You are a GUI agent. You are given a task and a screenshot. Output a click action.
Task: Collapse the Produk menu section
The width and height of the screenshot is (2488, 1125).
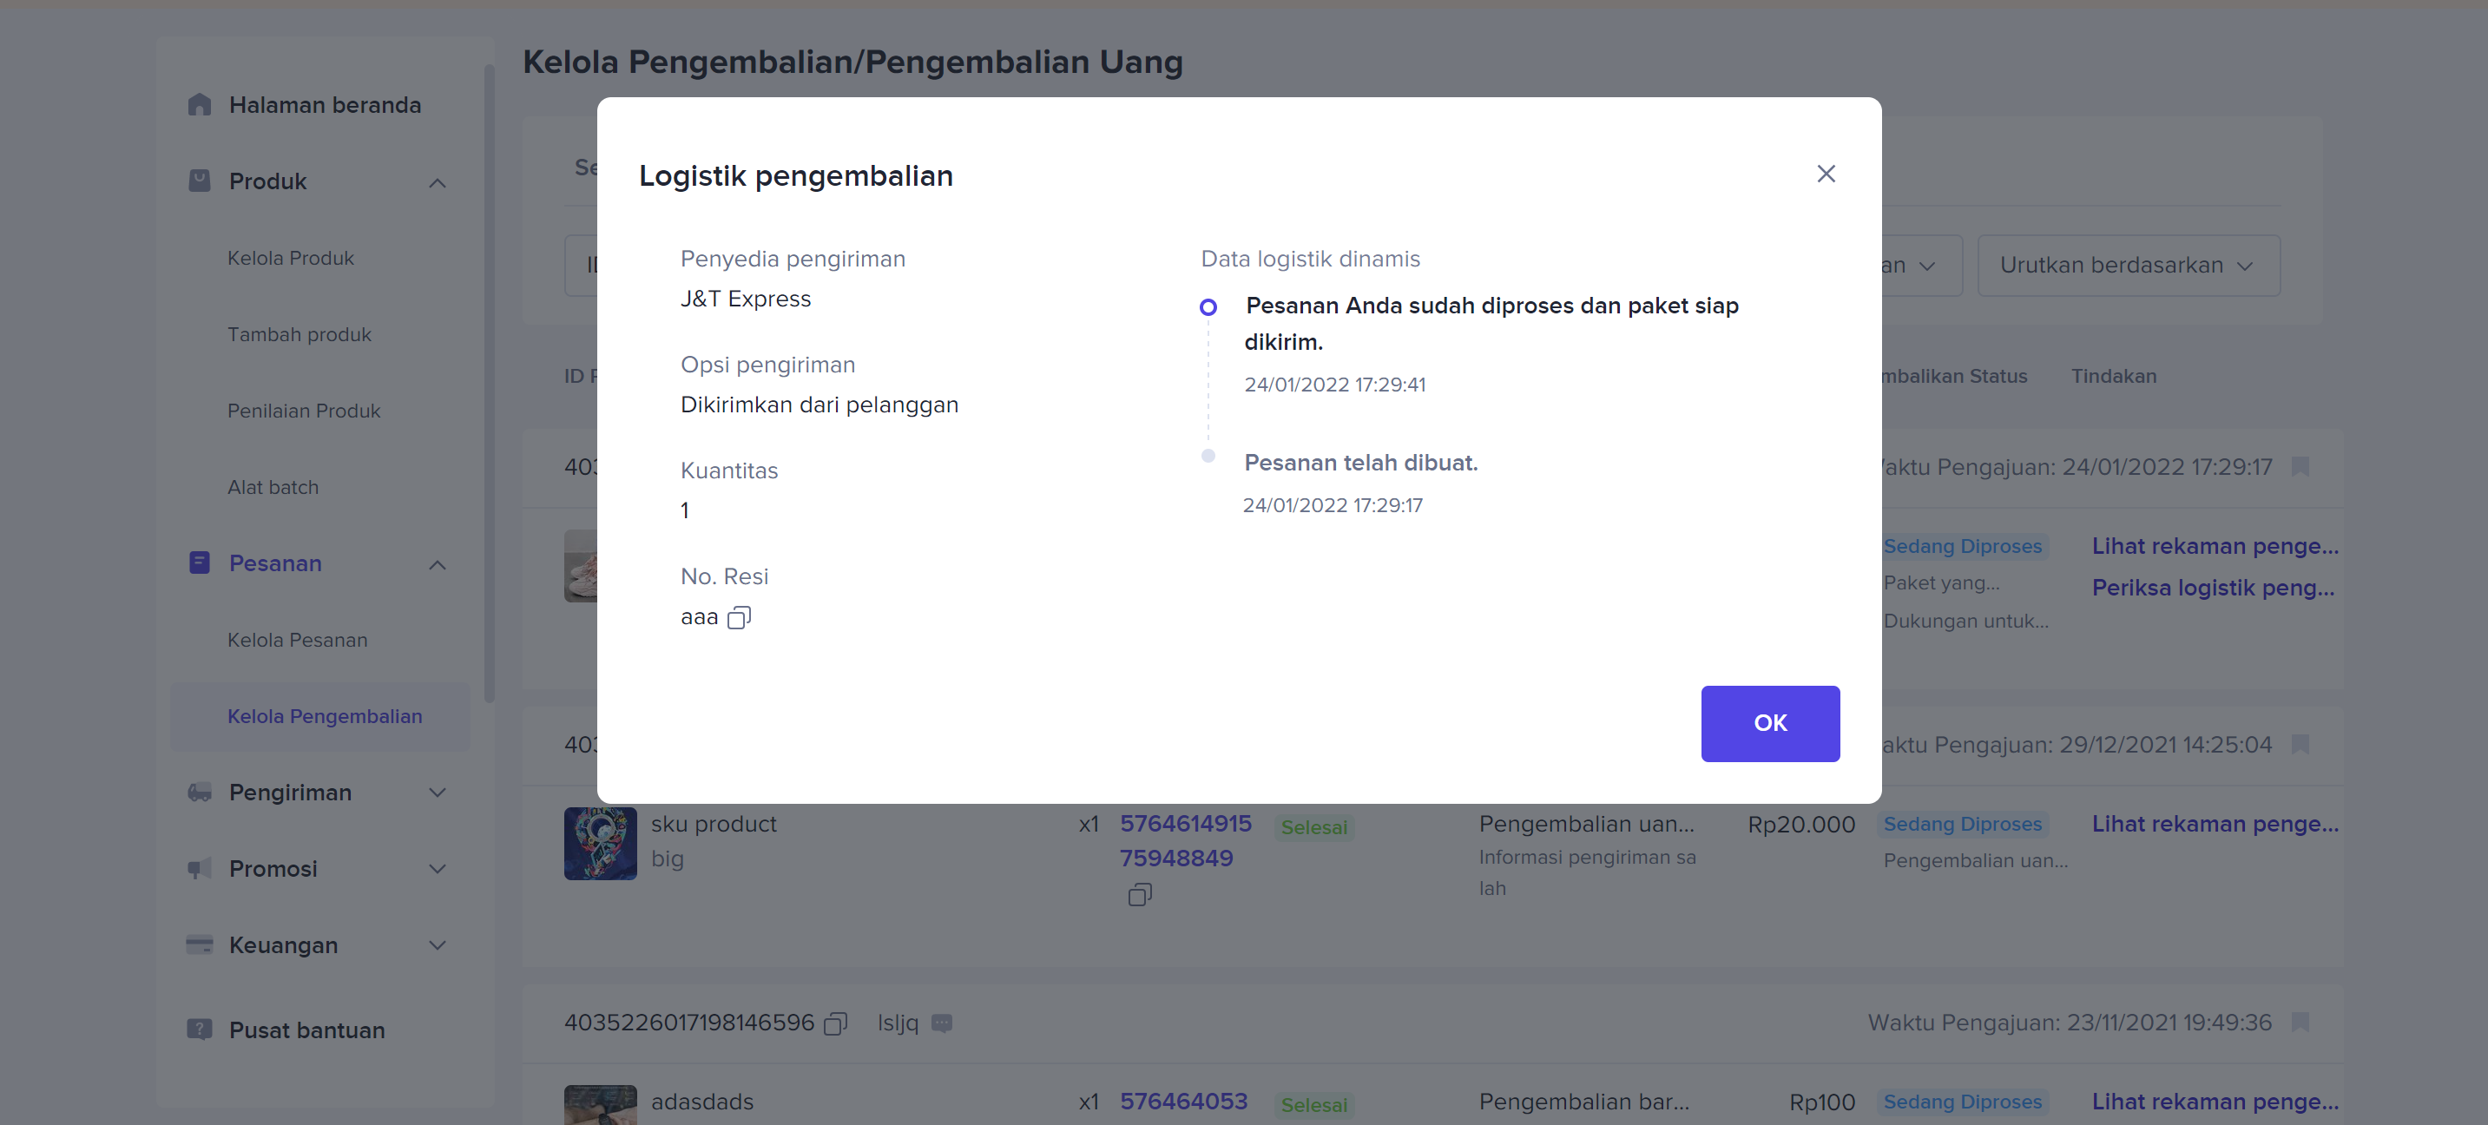(438, 181)
